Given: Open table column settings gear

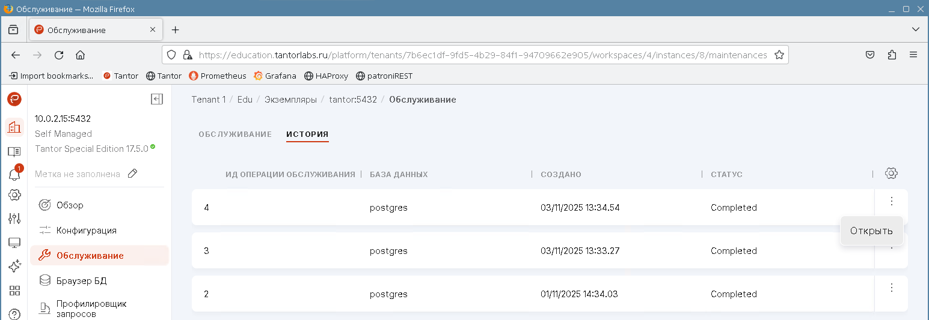Looking at the screenshot, I should coord(891,174).
